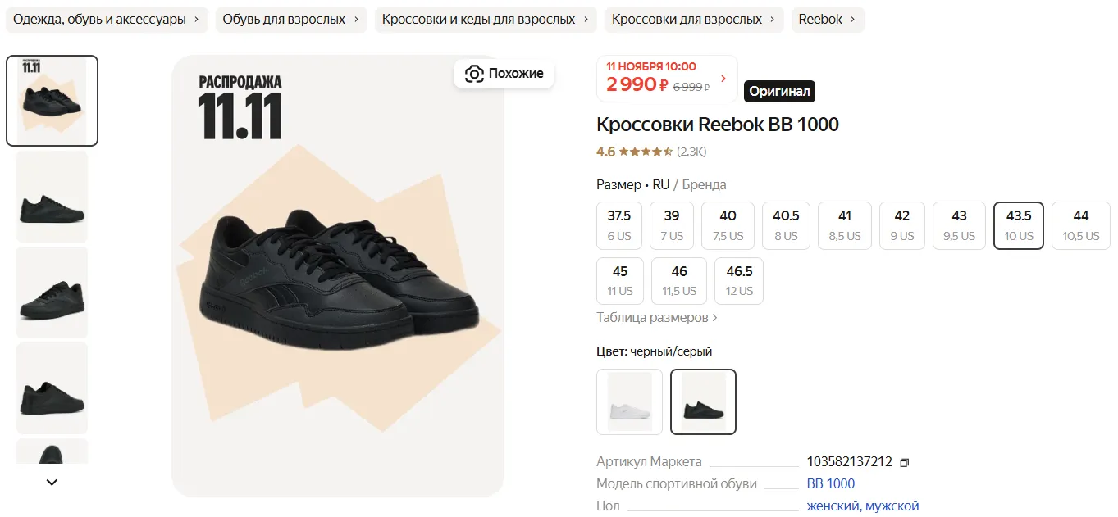Click the arrow on the price badge
The height and width of the screenshot is (517, 1118).
[723, 79]
